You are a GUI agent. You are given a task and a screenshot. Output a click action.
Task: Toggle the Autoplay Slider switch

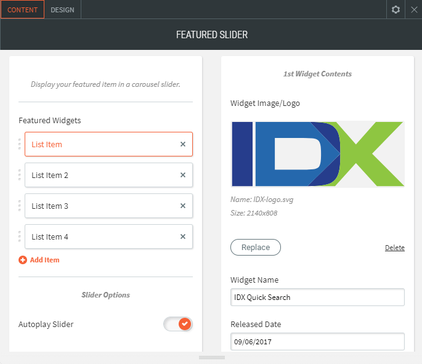tap(178, 324)
